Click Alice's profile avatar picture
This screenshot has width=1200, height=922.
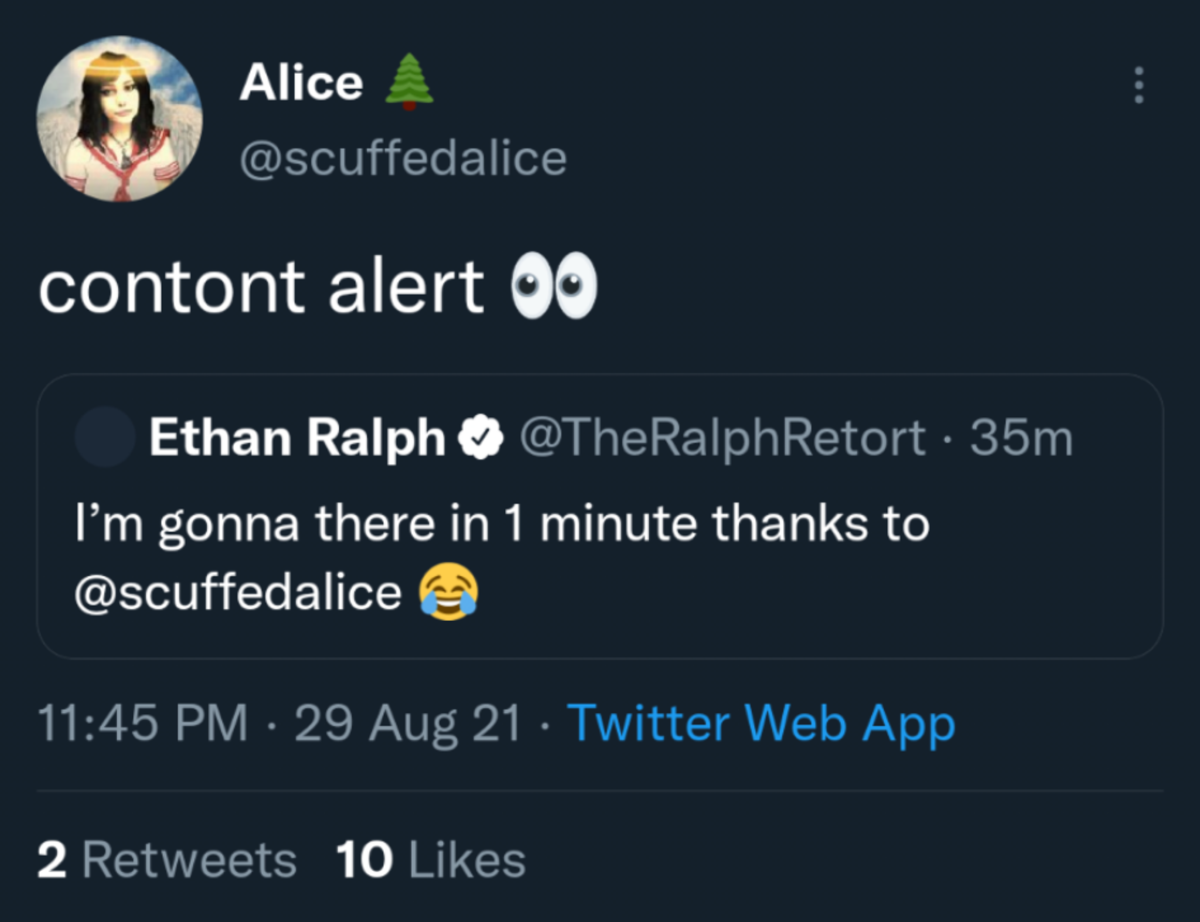pos(120,118)
